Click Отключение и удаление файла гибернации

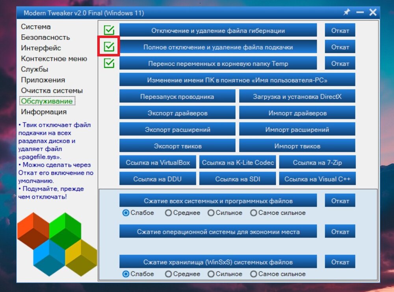pyautogui.click(x=218, y=30)
